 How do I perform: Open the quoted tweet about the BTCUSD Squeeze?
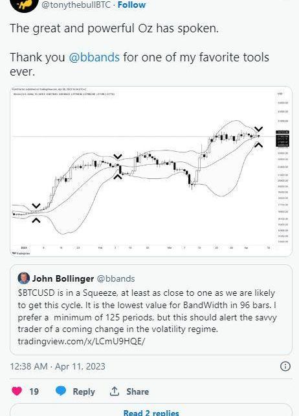(151, 309)
